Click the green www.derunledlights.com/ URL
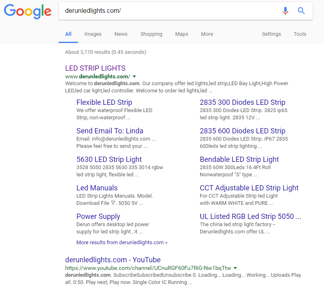 tap(98, 77)
